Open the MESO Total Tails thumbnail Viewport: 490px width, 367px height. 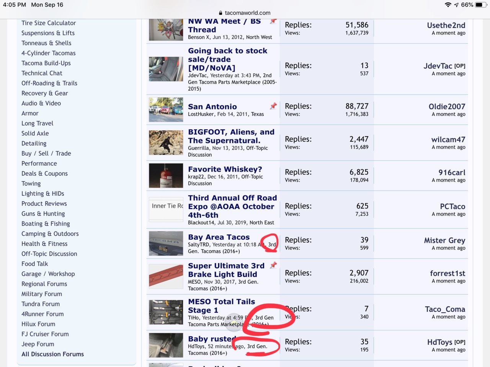click(166, 312)
